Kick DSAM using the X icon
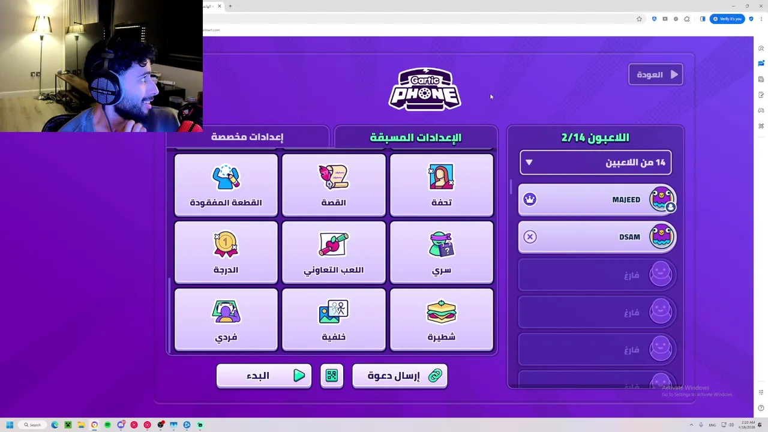The width and height of the screenshot is (768, 432). click(530, 237)
